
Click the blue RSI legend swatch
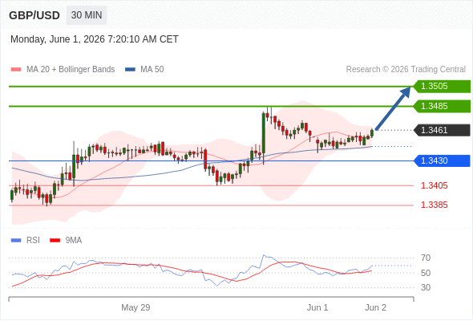pyautogui.click(x=16, y=241)
